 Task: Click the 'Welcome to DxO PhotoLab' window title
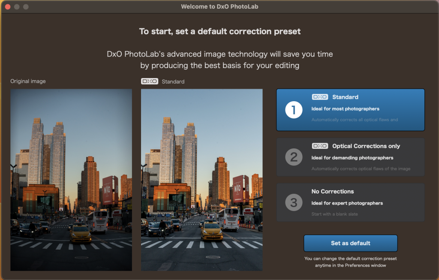pyautogui.click(x=219, y=7)
